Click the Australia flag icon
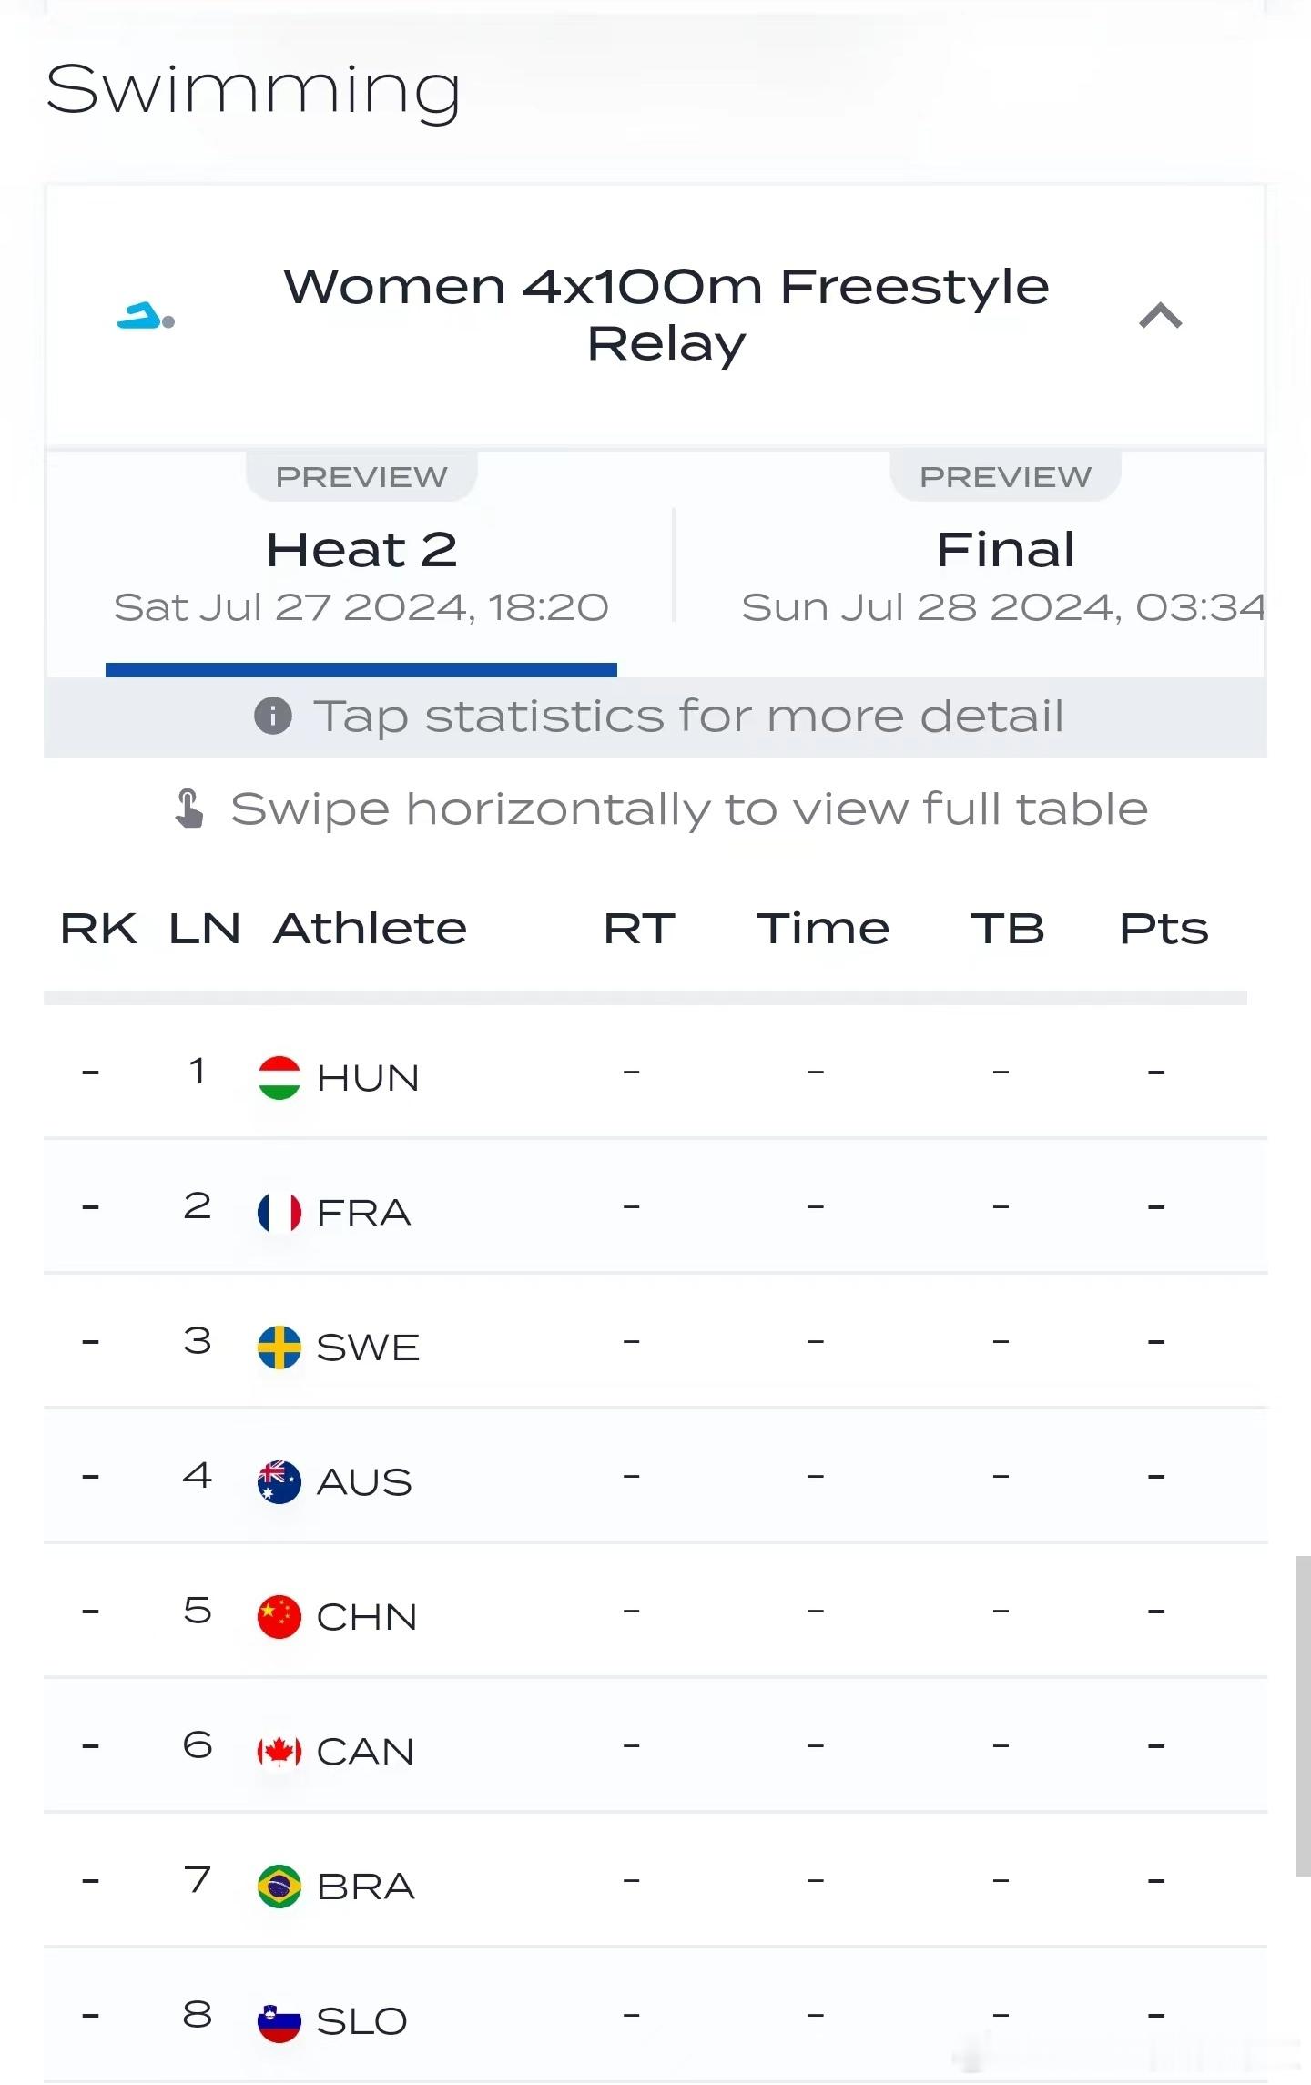This screenshot has width=1311, height=2085. (279, 1481)
